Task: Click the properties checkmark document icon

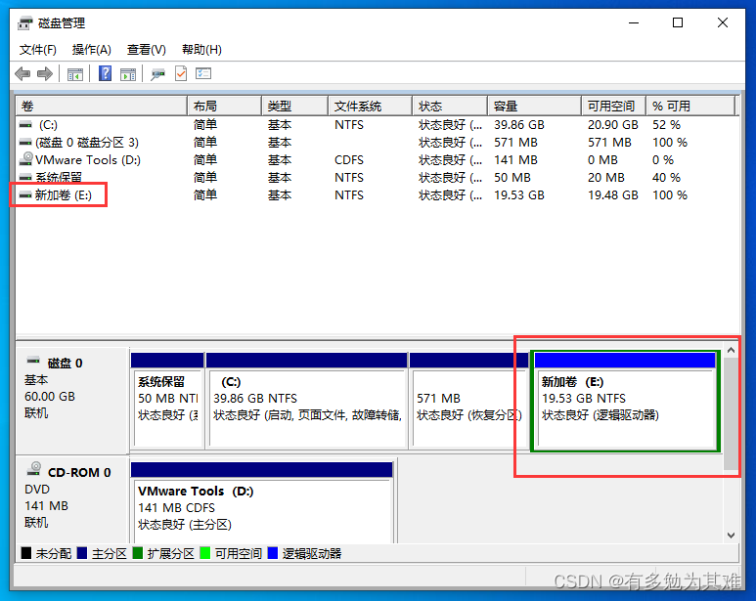Action: tap(181, 73)
